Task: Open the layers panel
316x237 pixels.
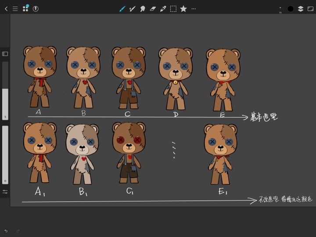Action: click(x=301, y=9)
